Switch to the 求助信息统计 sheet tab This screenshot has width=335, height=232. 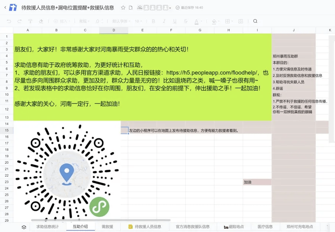(47, 227)
